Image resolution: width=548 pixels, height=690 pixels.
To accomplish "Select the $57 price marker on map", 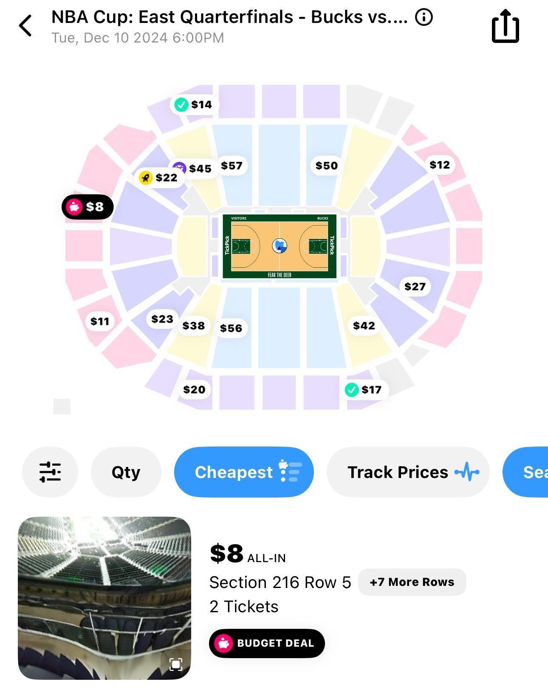I will coord(232,166).
